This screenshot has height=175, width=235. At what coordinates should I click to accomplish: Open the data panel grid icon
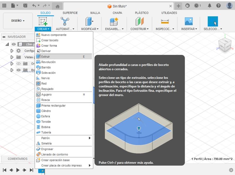pos(4,6)
